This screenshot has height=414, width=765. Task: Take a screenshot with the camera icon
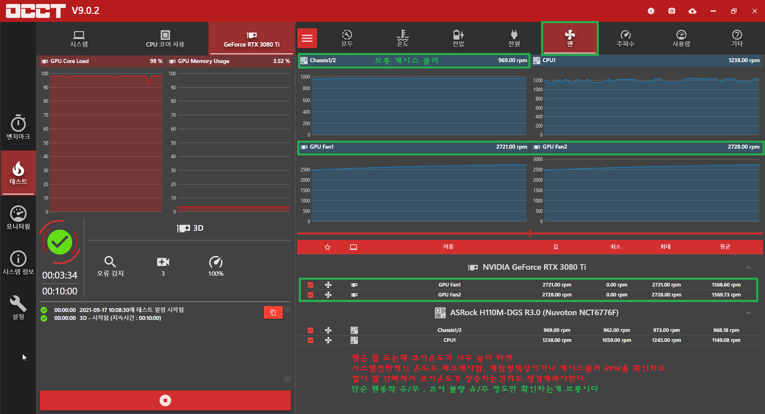[672, 11]
